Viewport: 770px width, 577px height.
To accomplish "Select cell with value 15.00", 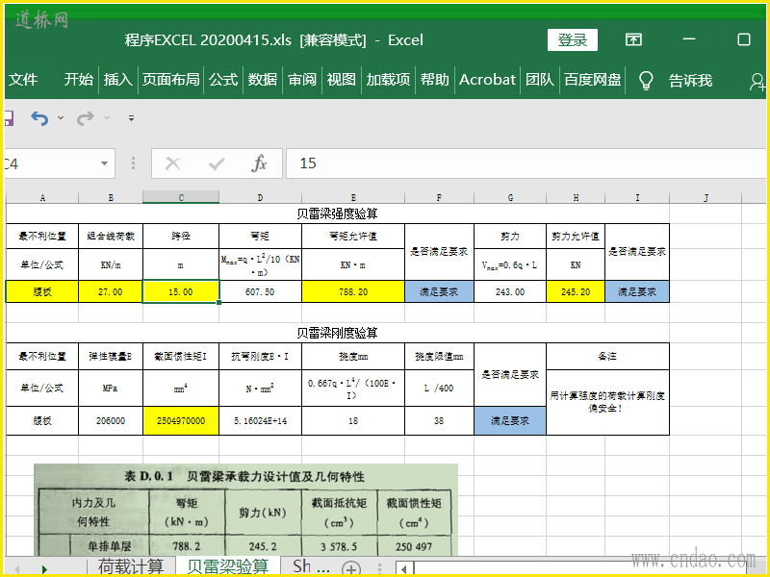I will pos(181,291).
